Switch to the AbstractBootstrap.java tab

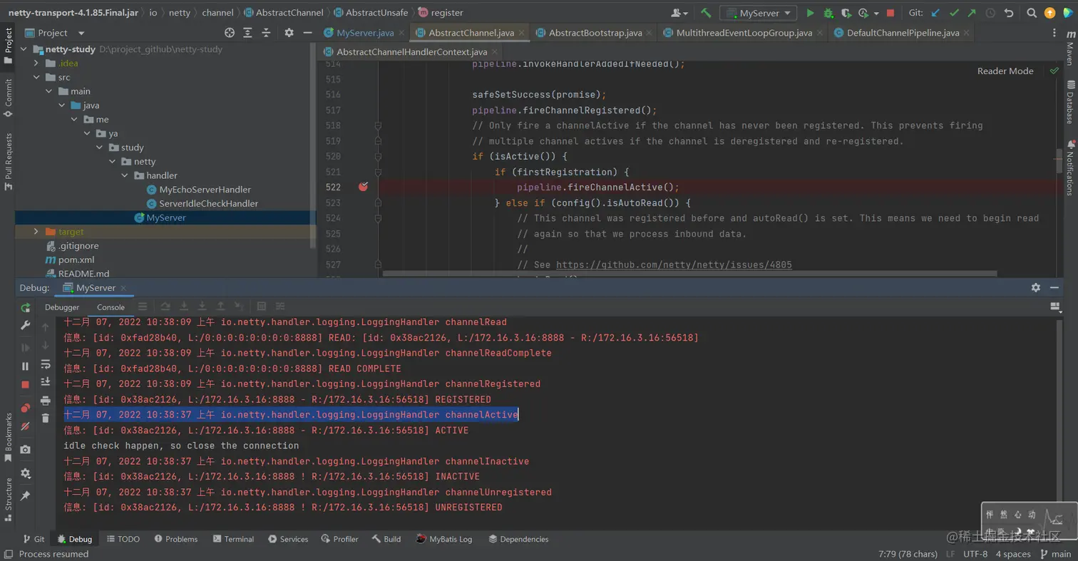point(595,33)
